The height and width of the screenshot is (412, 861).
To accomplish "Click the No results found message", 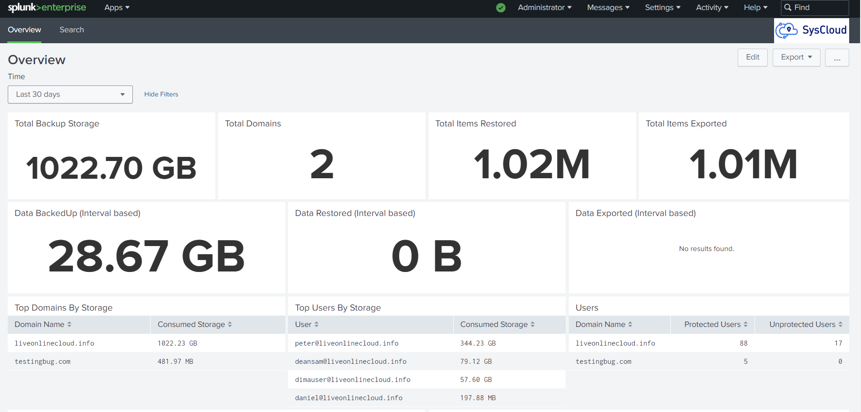I will (706, 249).
